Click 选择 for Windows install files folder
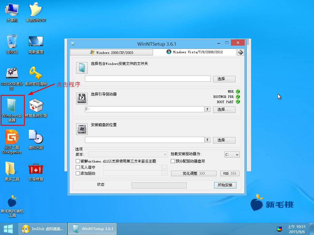Screen dimensions: 314x235 224,79
